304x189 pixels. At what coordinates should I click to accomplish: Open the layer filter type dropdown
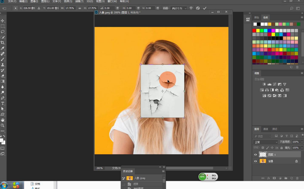pyautogui.click(x=263, y=136)
